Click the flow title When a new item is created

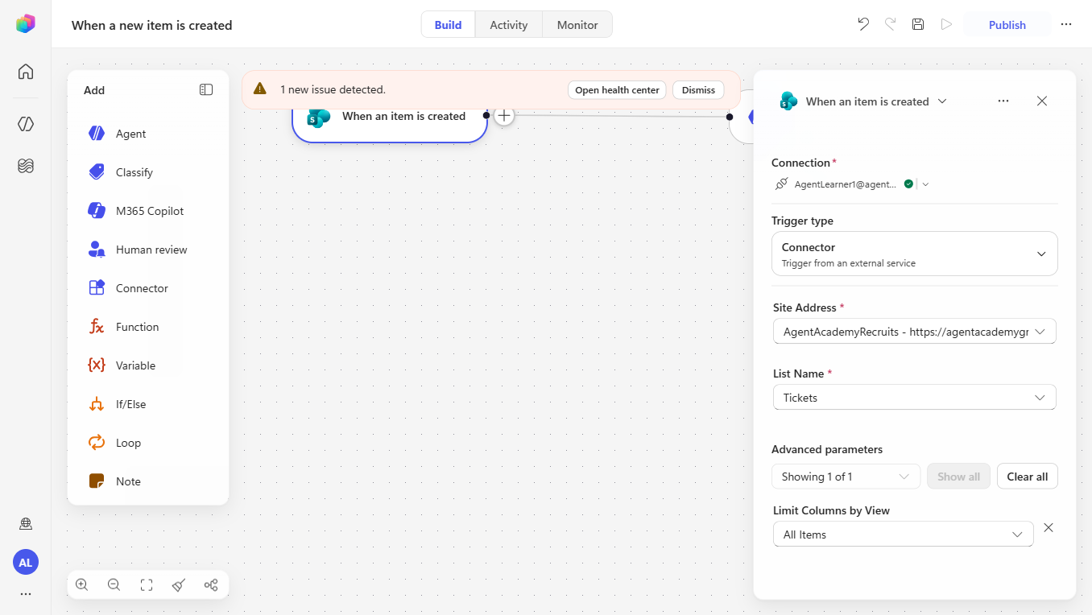pyautogui.click(x=151, y=25)
